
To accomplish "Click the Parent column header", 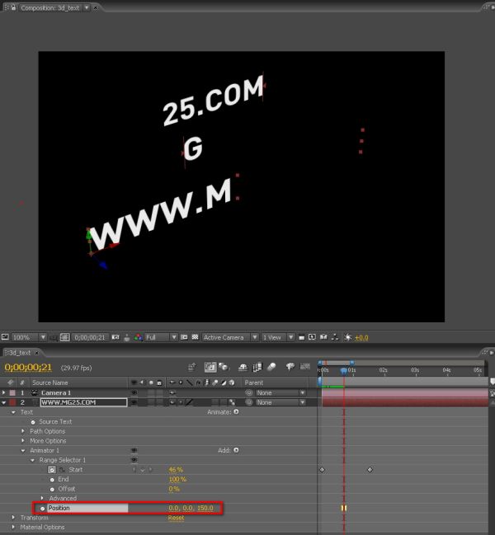I will point(253,382).
